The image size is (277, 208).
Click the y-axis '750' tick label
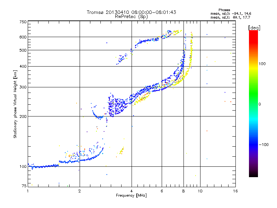[x=23, y=22]
